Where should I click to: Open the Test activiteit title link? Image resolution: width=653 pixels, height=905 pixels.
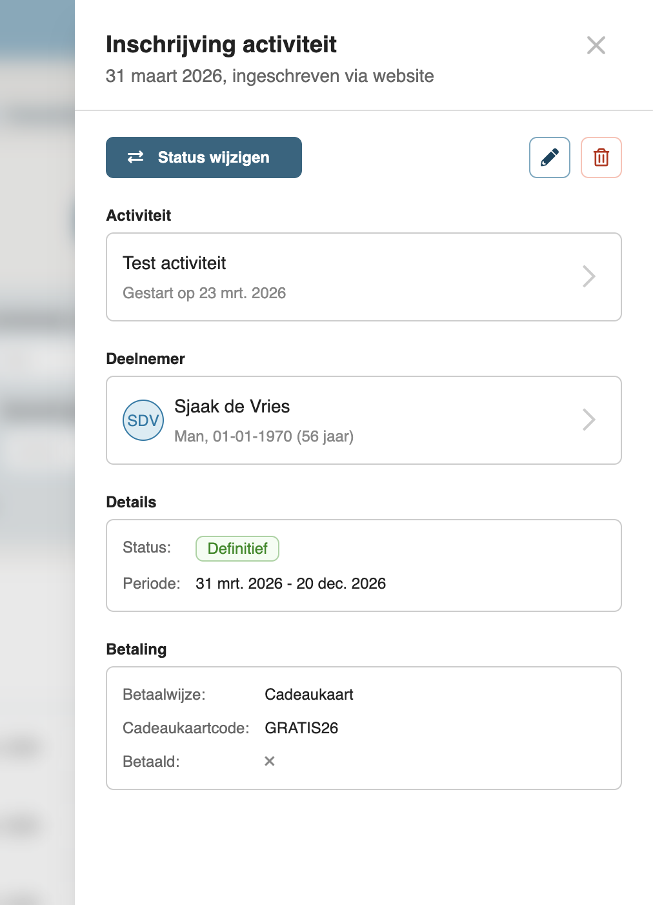[174, 263]
